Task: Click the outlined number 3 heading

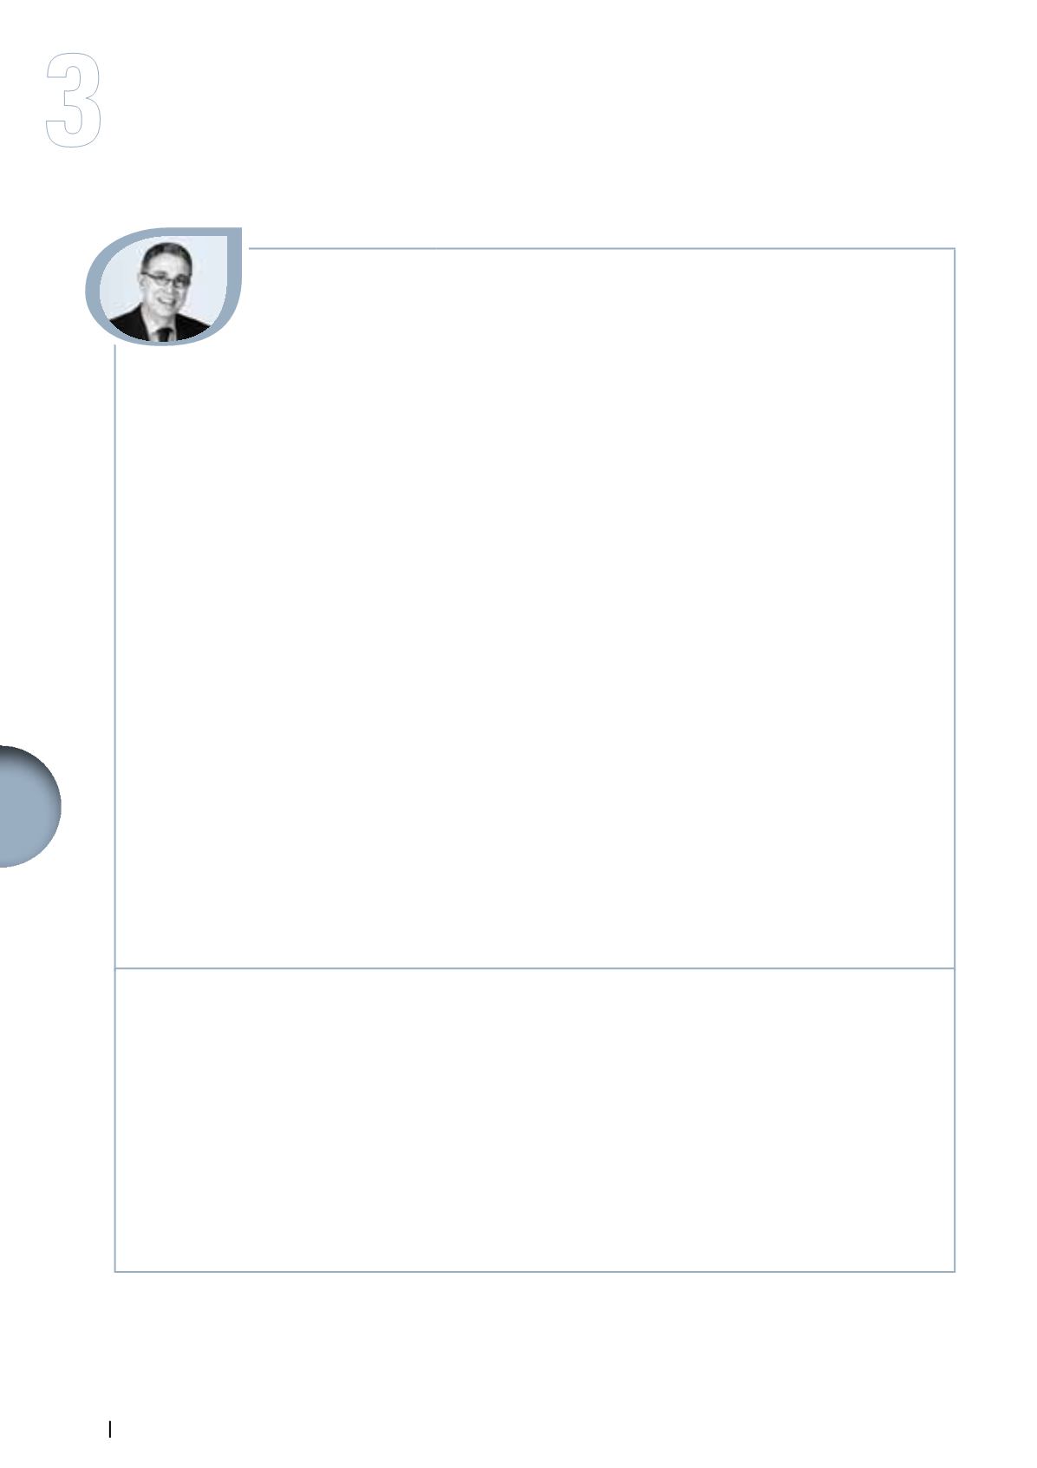Action: pyautogui.click(x=74, y=101)
